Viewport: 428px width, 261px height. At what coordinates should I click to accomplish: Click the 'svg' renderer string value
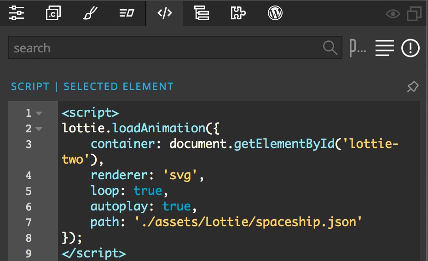180,175
